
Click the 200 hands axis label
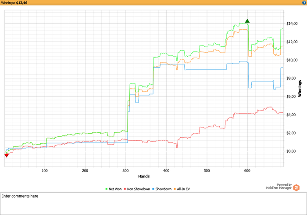point(85,171)
